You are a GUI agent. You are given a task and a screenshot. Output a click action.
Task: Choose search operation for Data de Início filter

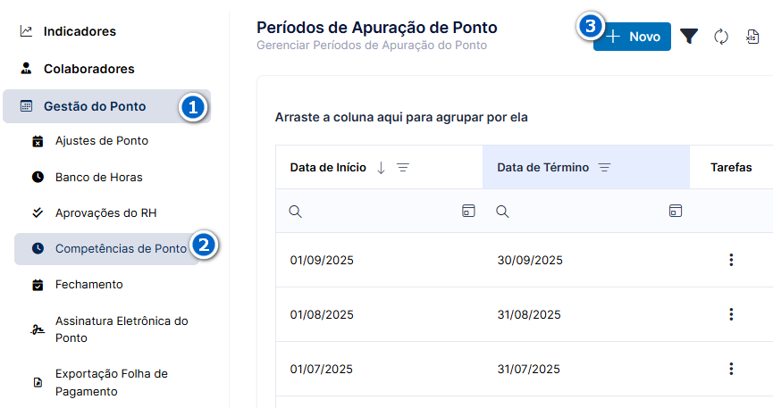click(x=295, y=212)
